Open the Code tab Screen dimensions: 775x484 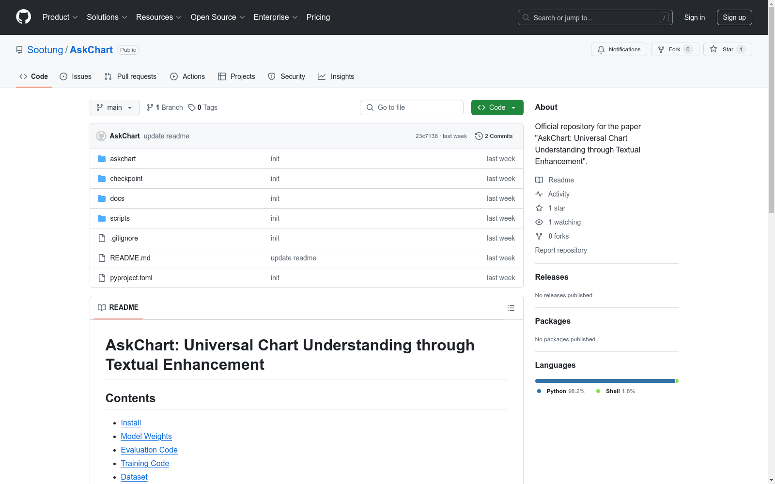coord(34,76)
